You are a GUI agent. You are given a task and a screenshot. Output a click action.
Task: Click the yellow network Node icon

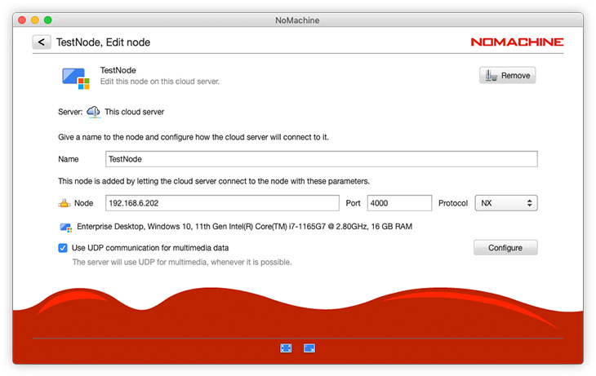click(x=64, y=203)
